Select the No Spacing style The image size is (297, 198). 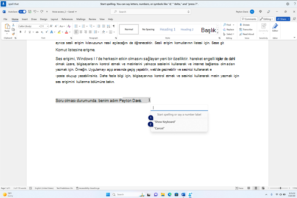(x=148, y=29)
